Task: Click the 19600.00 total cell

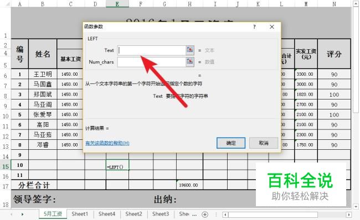Action: pos(189,185)
